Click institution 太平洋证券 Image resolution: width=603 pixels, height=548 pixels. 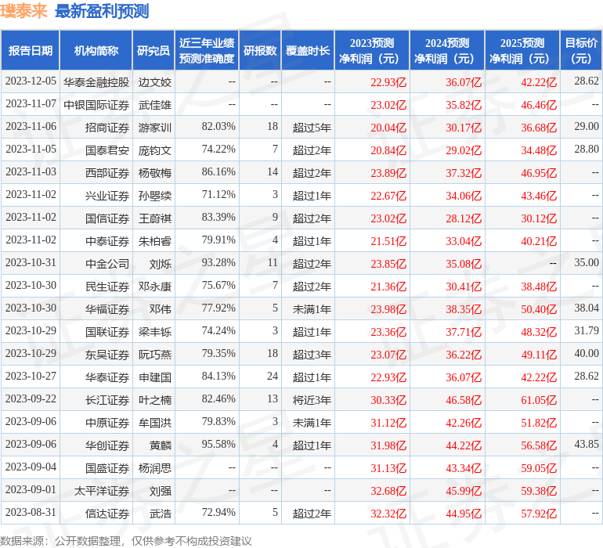point(102,490)
